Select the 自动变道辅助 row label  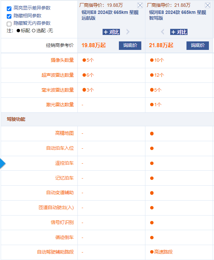pos(60,193)
